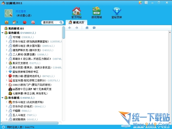172x129 pixels.
Task: Open the treasure chest icon below avatar
Action: (7, 23)
